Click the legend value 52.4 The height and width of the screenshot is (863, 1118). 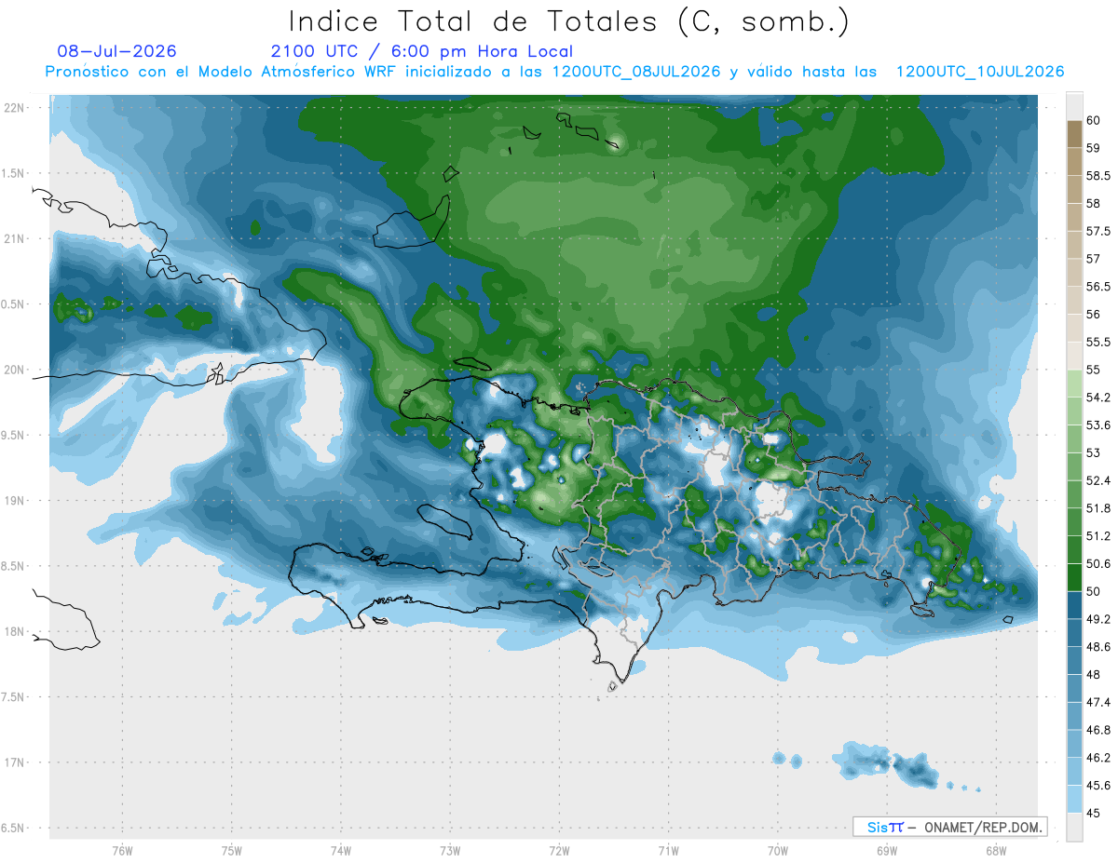(x=1098, y=480)
